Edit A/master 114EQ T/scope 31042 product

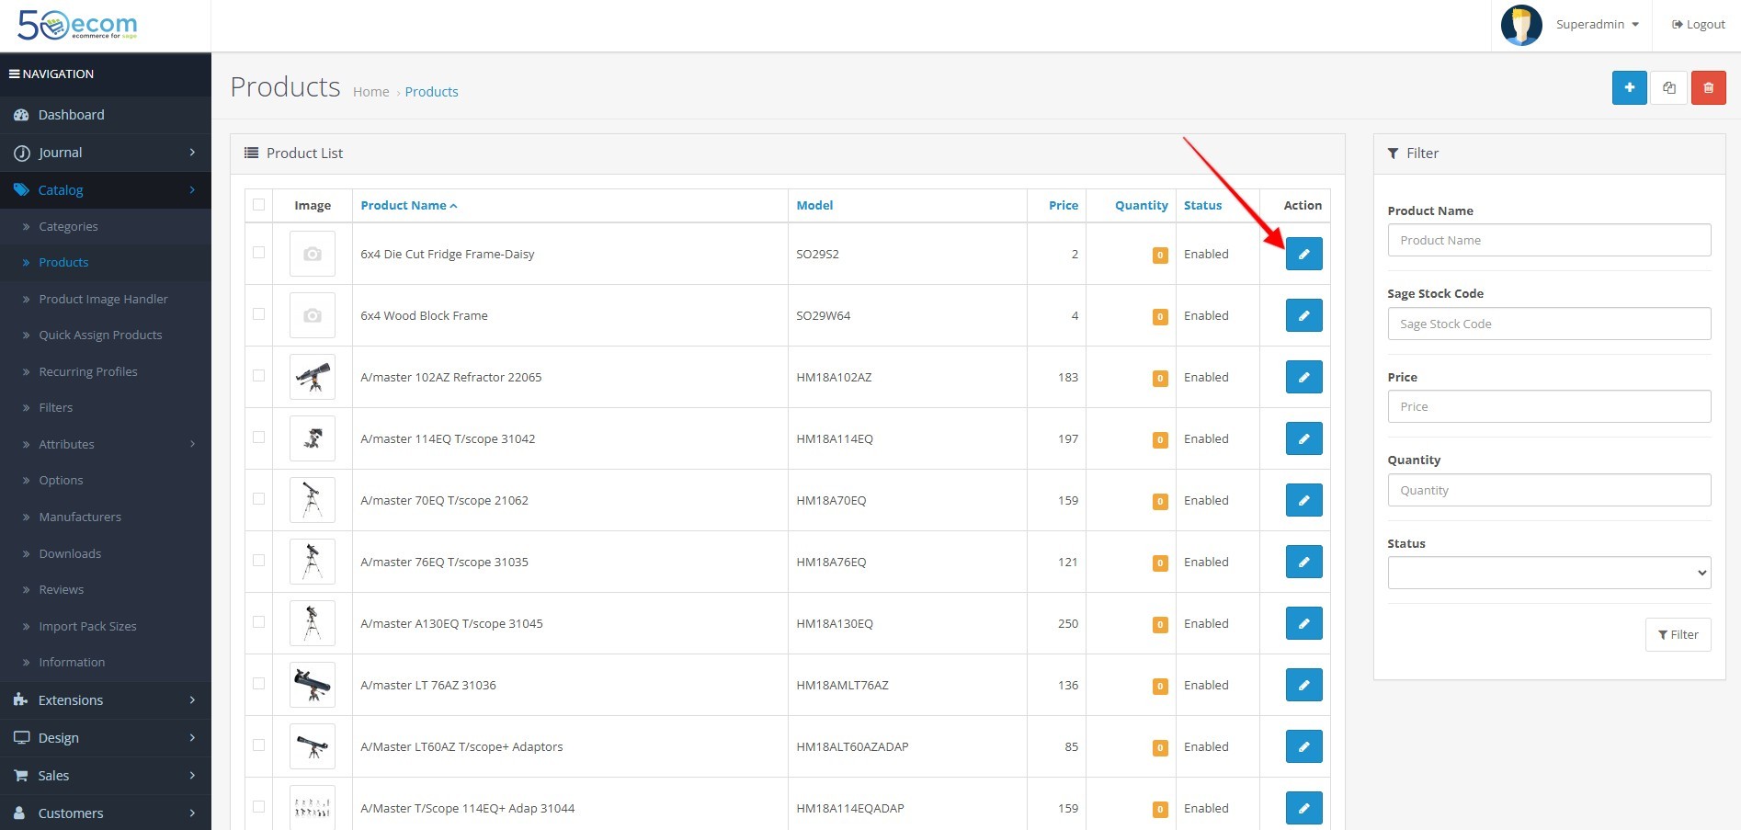pos(1303,438)
